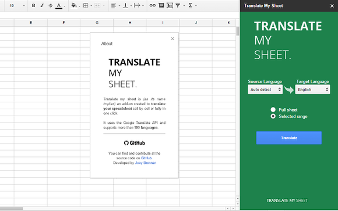Viewport: 338px width, 211px height.
Task: Click the text wrapping icon
Action: pyautogui.click(x=137, y=6)
